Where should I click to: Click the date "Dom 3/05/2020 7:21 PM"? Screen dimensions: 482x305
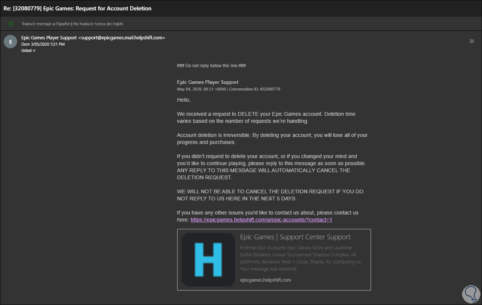(x=43, y=44)
